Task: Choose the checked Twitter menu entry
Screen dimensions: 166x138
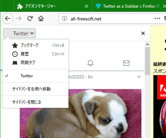Action: [35, 76]
